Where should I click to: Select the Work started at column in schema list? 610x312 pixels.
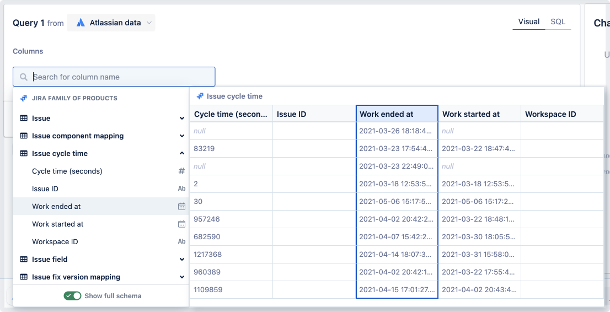point(101,224)
